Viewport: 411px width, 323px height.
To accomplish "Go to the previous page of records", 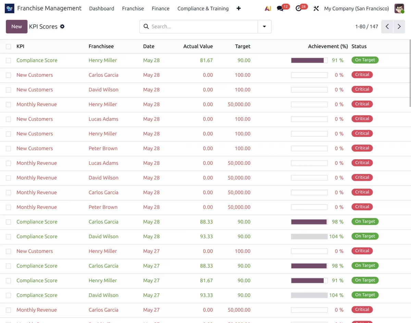I will pos(387,26).
